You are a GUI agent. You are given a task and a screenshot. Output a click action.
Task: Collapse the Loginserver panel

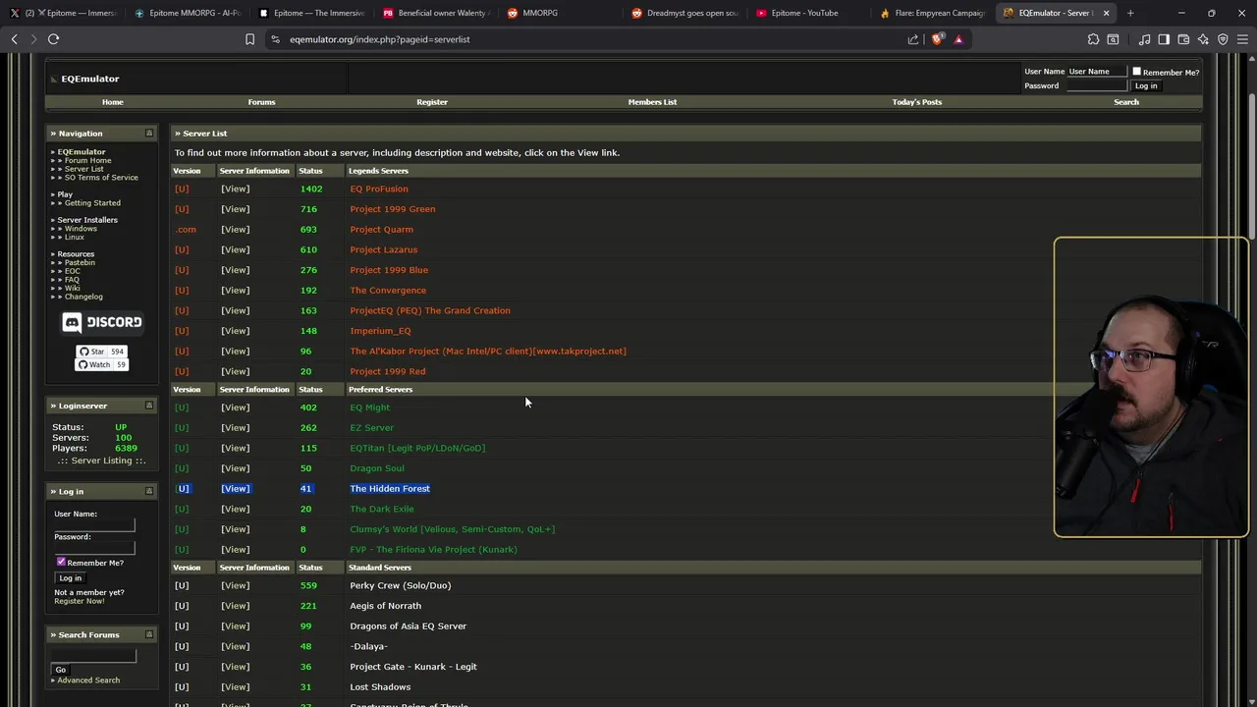(x=149, y=405)
